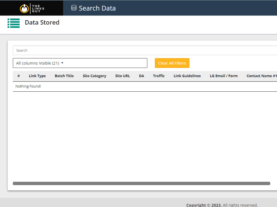Click the Site Category column header
This screenshot has height=207, width=277.
[x=94, y=76]
